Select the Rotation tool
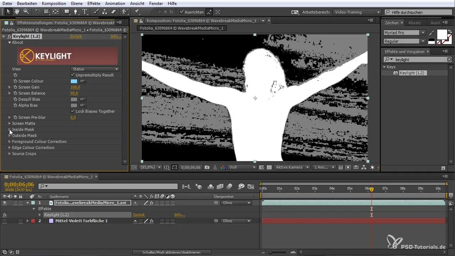Image resolution: width=455 pixels, height=256 pixels. (38, 12)
